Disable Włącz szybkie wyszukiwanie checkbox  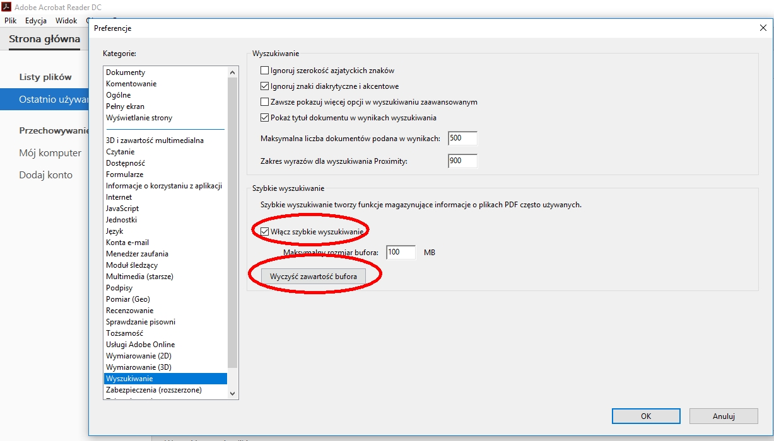265,232
